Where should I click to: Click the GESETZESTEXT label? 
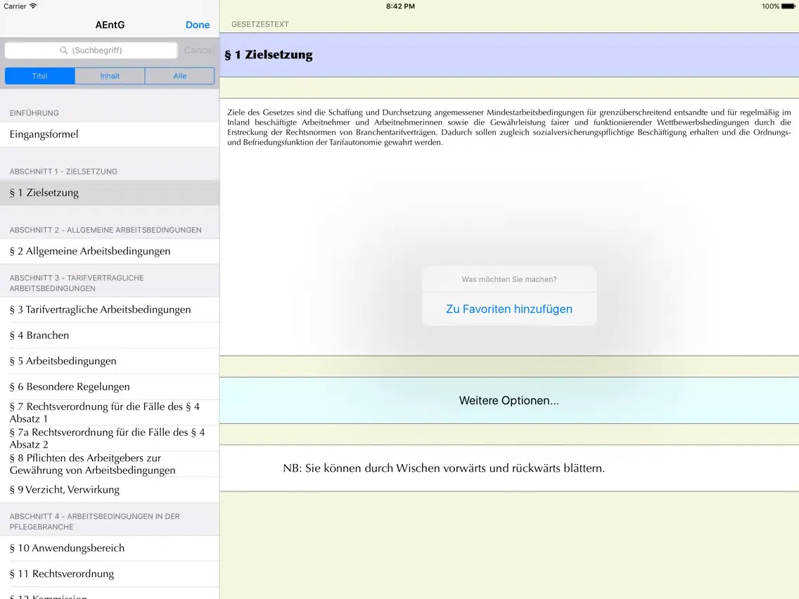[260, 24]
